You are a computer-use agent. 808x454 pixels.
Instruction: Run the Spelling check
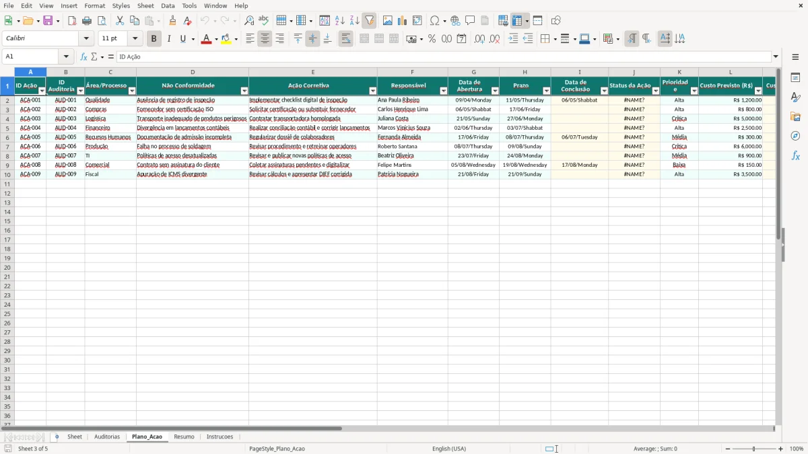(264, 21)
